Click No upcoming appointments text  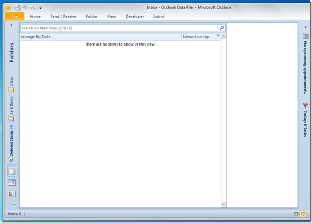point(305,68)
